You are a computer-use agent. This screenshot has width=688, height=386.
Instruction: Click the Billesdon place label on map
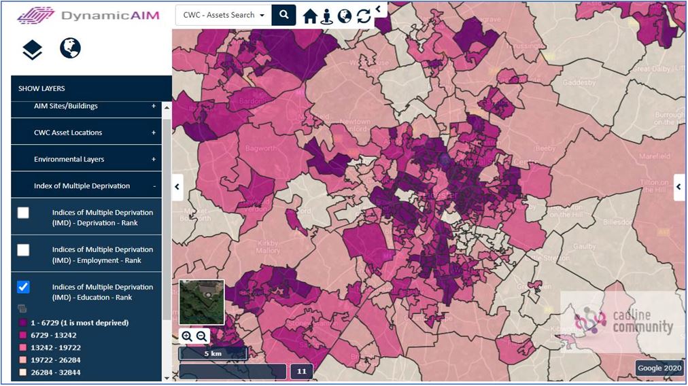tap(617, 222)
